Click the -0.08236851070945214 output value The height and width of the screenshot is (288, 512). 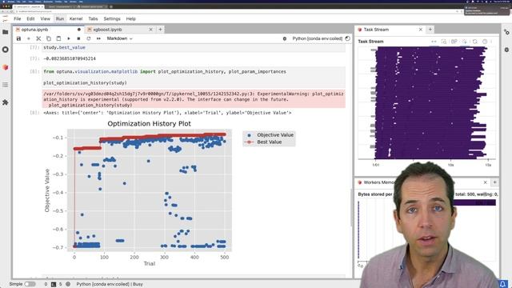point(70,58)
